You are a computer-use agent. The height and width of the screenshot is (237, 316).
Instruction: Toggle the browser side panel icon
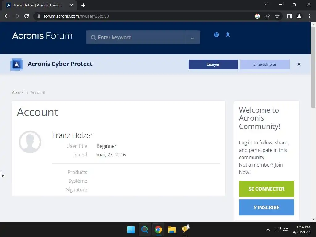point(289,16)
